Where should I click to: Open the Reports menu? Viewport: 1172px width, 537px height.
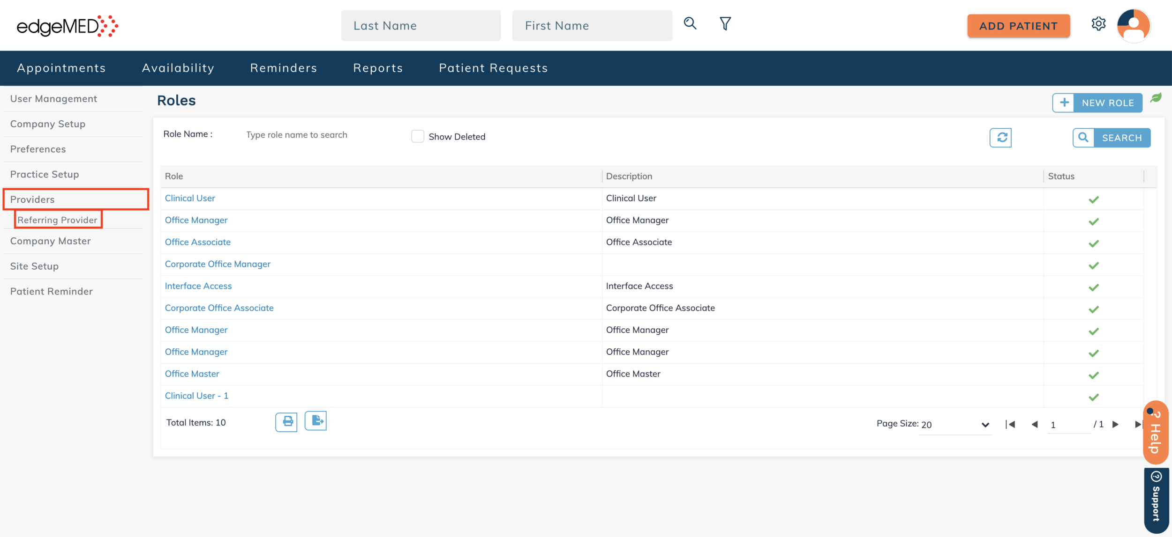click(x=378, y=68)
